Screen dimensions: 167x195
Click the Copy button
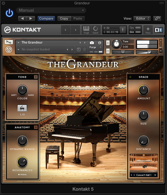coord(64,19)
